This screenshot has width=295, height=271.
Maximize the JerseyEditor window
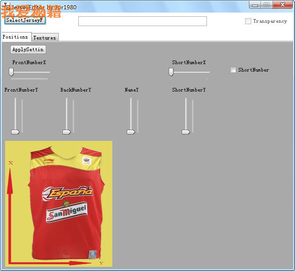pyautogui.click(x=266, y=5)
